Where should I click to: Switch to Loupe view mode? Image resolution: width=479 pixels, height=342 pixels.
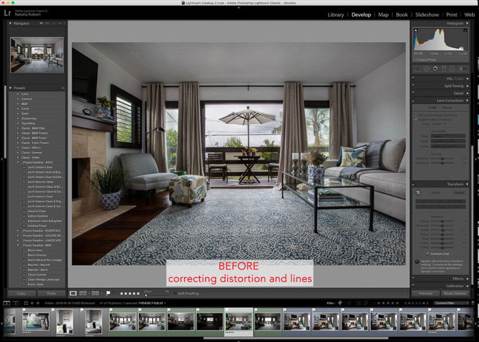pos(73,293)
